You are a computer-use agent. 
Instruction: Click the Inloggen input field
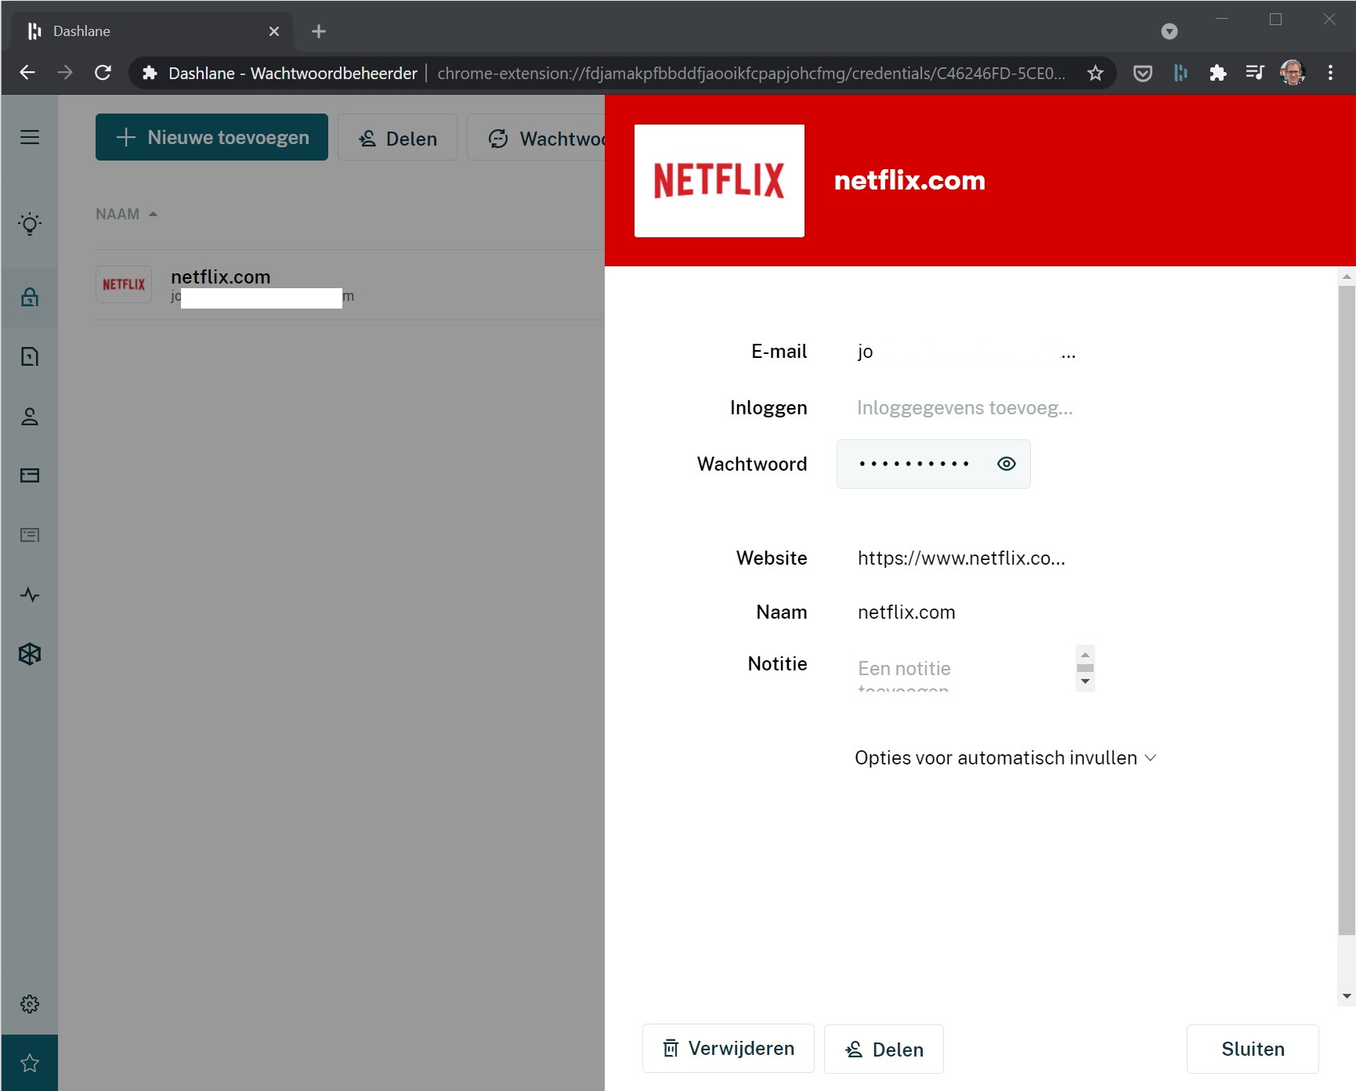(x=967, y=408)
